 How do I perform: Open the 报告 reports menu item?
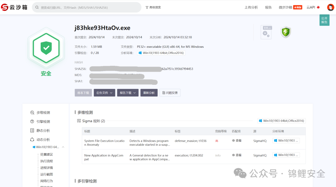tap(268, 7)
